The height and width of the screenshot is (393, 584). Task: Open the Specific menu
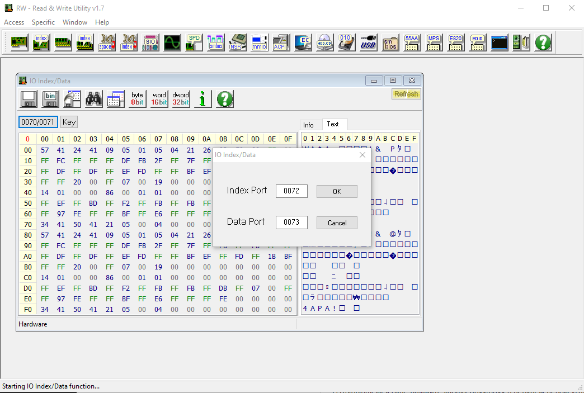[x=43, y=22]
